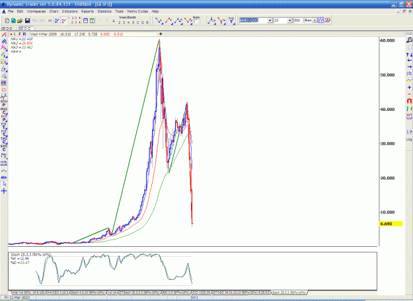Open the Workspaces menu
Screen dimensions: 413x301
[x=36, y=11]
